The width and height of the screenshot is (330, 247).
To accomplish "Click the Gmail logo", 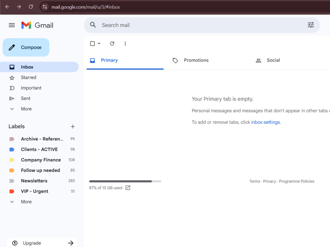I will [37, 25].
